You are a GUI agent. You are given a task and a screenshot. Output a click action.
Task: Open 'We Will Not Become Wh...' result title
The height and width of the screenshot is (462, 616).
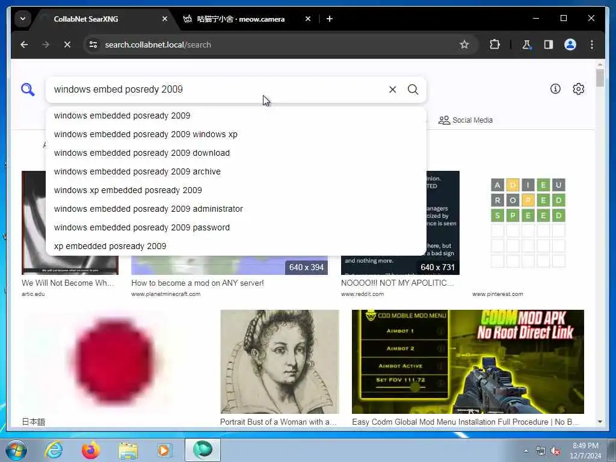pyautogui.click(x=67, y=283)
